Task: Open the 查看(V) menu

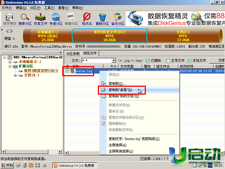Action: [x=63, y=8]
